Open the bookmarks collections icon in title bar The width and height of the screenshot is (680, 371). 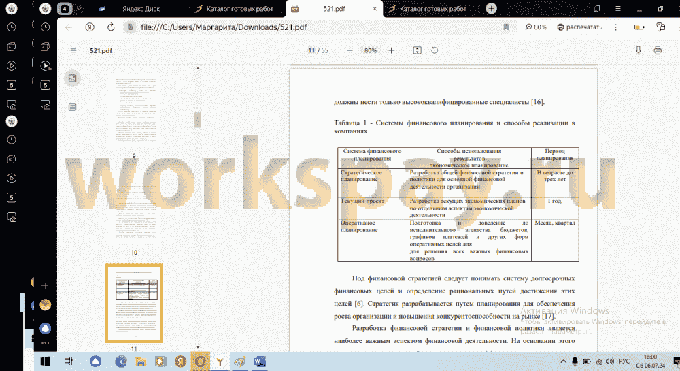pyautogui.click(x=597, y=9)
